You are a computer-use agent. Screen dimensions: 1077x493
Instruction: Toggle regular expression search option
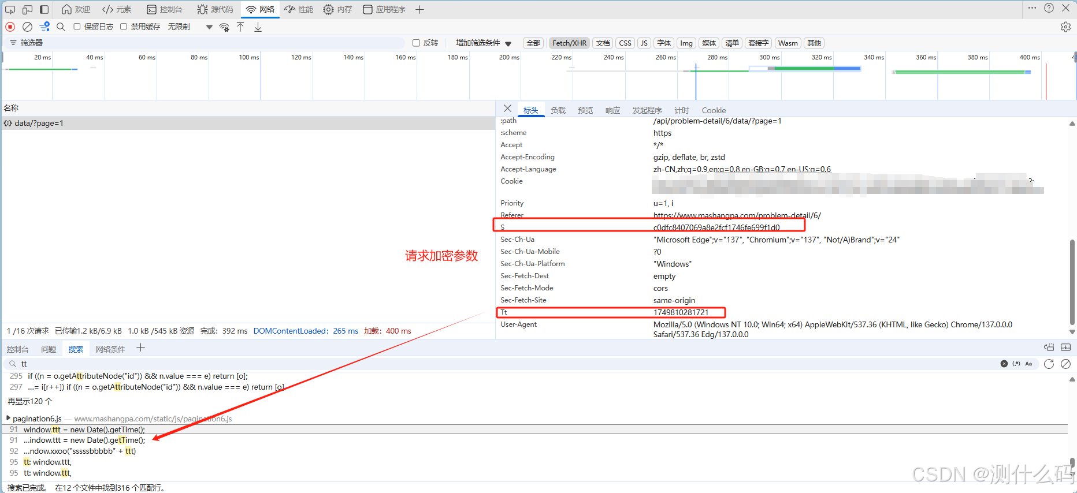pyautogui.click(x=1016, y=364)
